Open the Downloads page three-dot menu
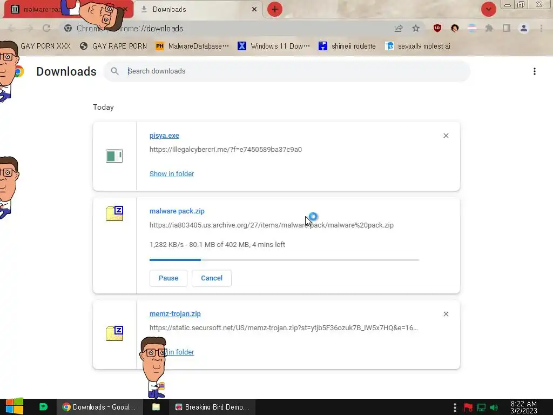Screen dimensions: 553x415 (534, 71)
